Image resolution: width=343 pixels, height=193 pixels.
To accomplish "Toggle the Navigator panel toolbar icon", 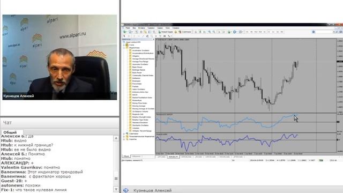I will pyautogui.click(x=145, y=32).
